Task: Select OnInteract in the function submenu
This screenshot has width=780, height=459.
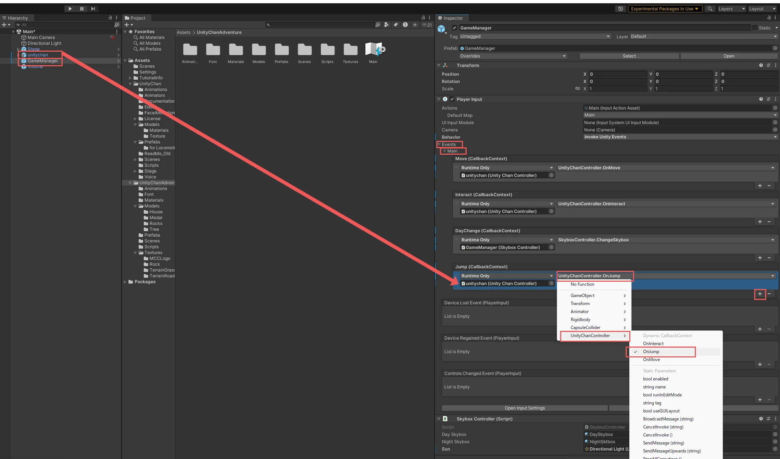Action: [653, 344]
